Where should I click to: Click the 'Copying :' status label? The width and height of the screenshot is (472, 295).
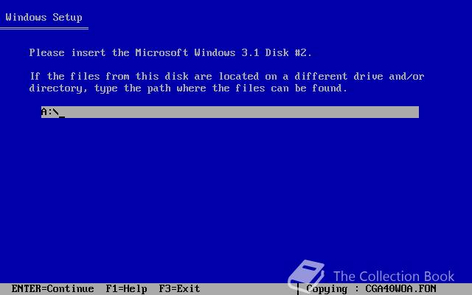tap(333, 288)
